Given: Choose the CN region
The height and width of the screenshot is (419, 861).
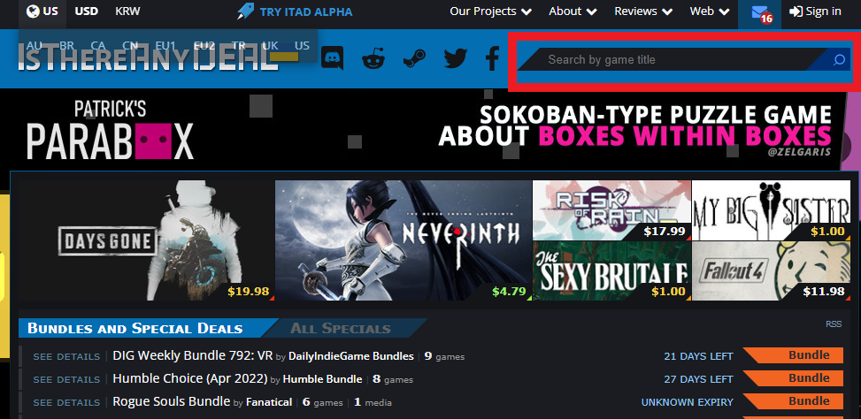Looking at the screenshot, I should point(130,45).
